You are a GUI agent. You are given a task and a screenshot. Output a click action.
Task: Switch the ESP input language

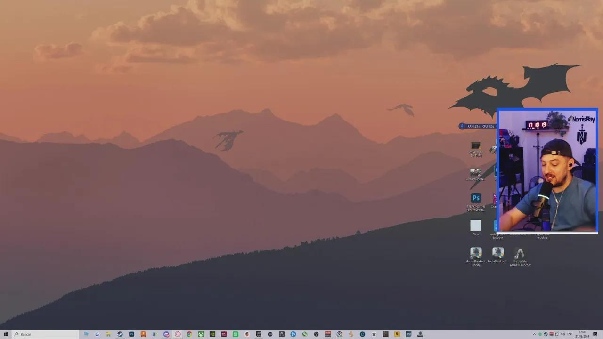click(570, 334)
